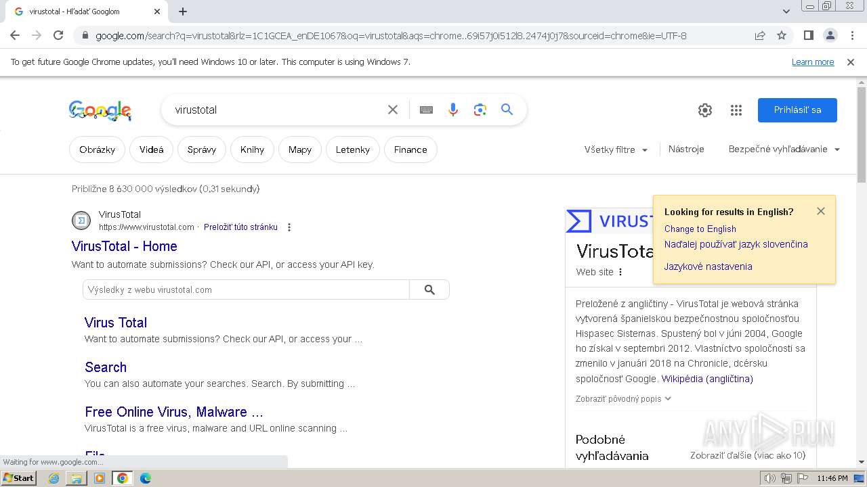867x487 pixels.
Task: Start voice search with the microphone icon
Action: click(x=453, y=110)
